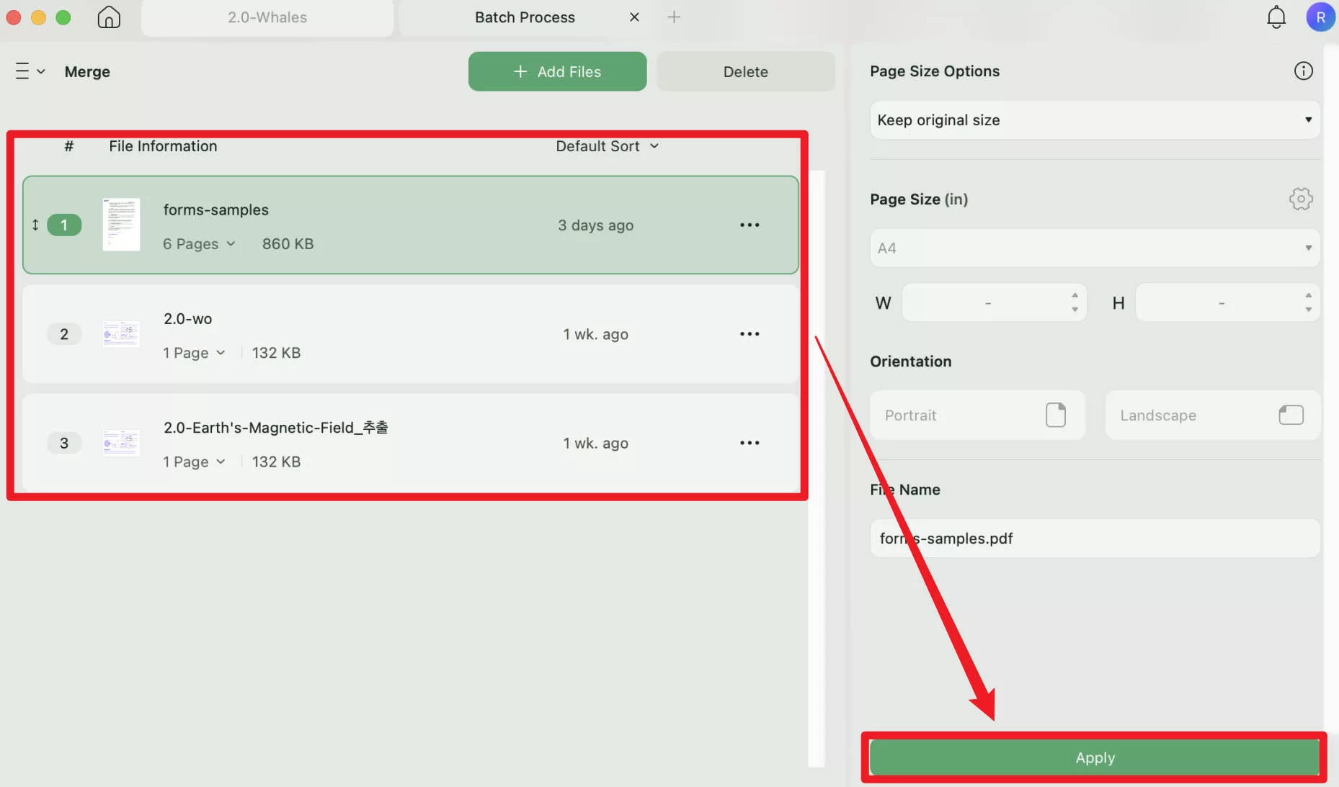Click the red close window button

13,17
